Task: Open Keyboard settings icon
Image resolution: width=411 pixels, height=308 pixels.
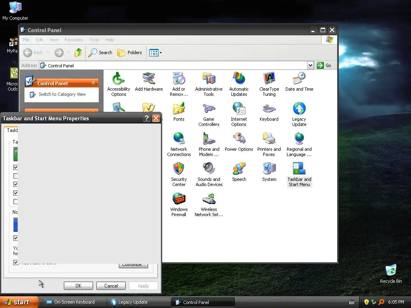Action: pos(269,112)
